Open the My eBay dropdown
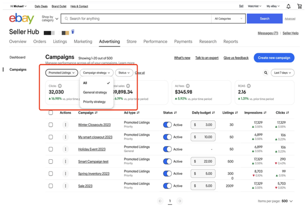305x211 pixels. 273,6
